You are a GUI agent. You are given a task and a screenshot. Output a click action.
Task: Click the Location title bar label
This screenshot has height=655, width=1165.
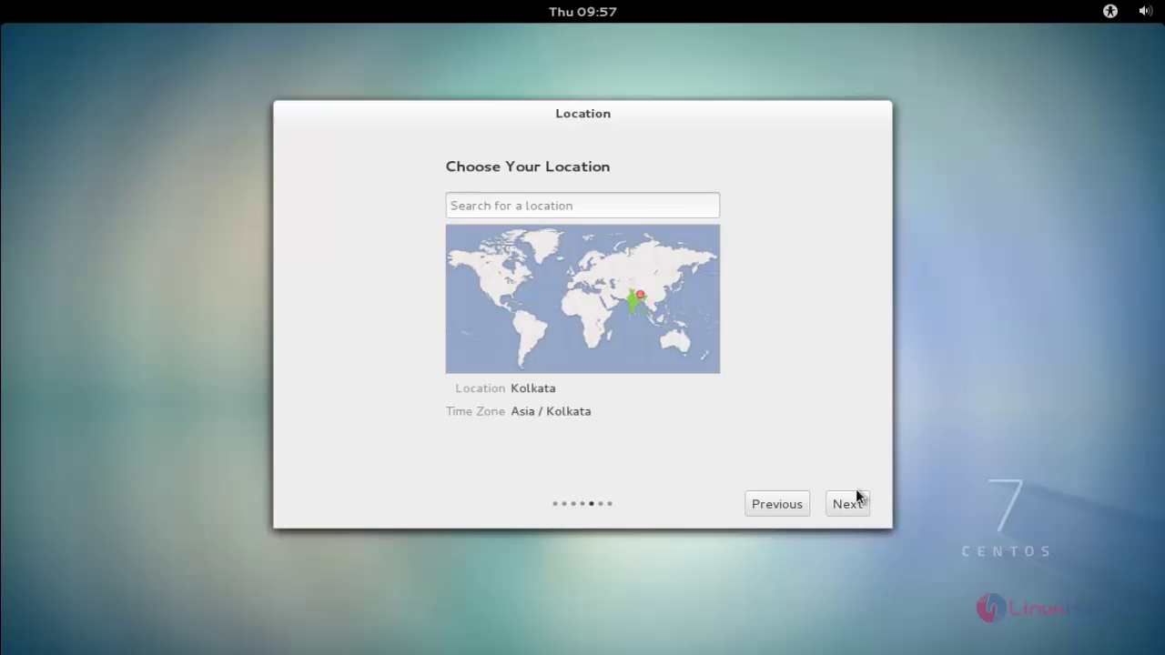click(583, 114)
